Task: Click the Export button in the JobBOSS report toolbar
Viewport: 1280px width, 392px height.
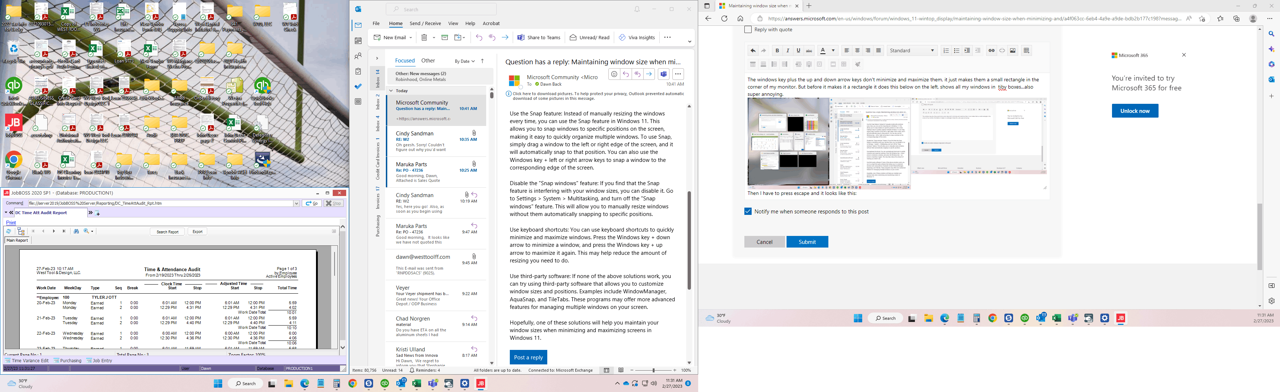Action: click(197, 231)
